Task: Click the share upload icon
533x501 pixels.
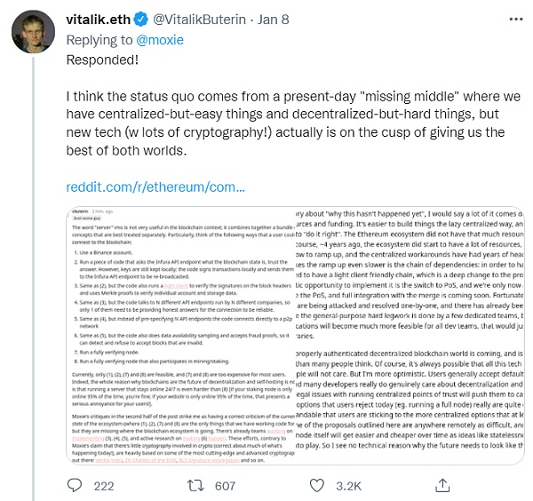Action: click(433, 485)
